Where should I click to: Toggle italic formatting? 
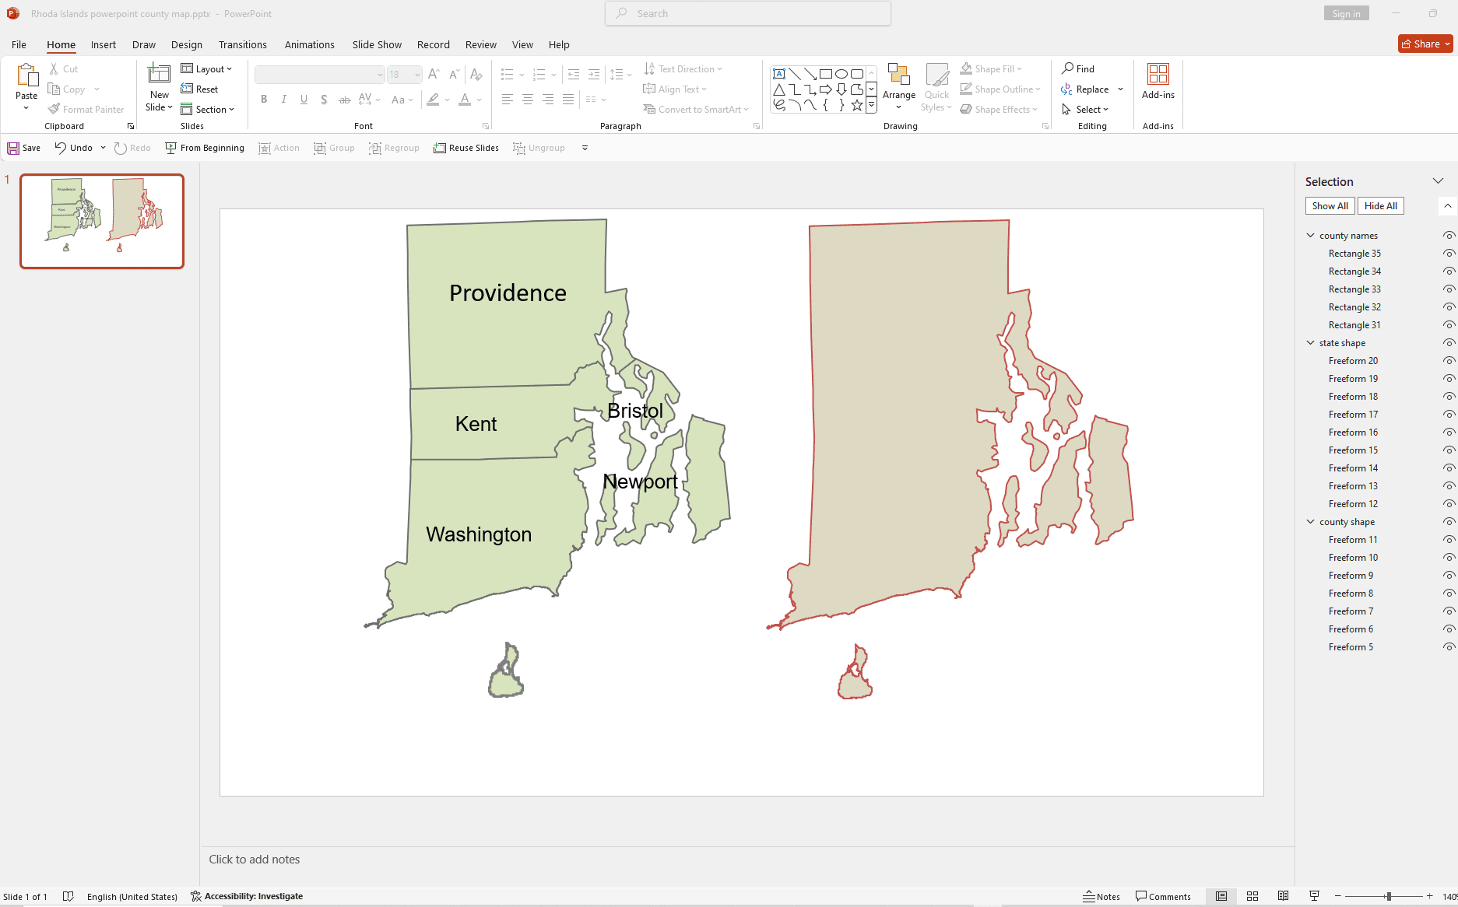pos(284,99)
